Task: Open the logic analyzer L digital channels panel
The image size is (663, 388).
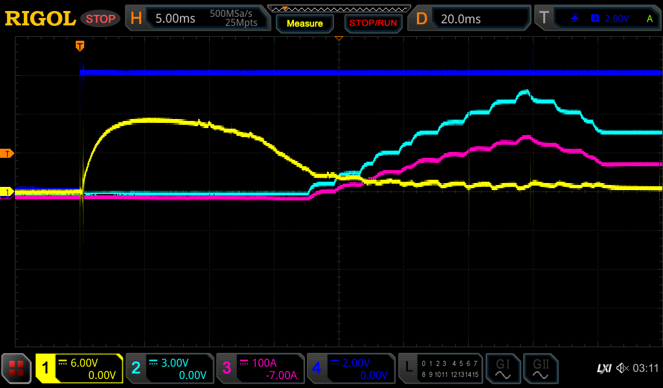Action: (440, 369)
